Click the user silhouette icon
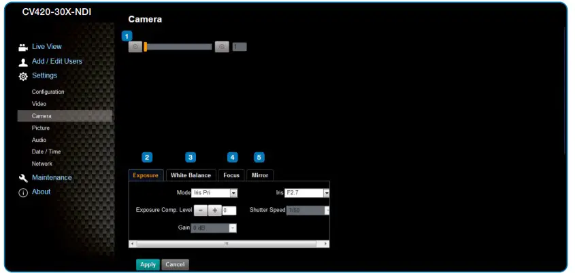Viewport: 575px width, 273px height. tap(23, 62)
